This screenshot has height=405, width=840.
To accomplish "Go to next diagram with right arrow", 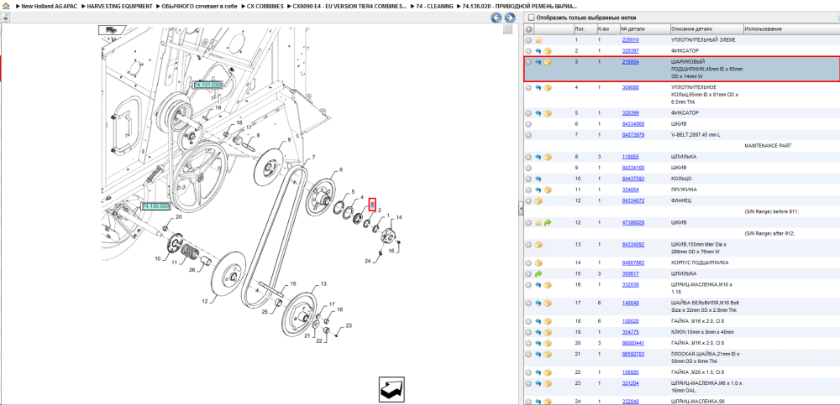I will (x=510, y=18).
